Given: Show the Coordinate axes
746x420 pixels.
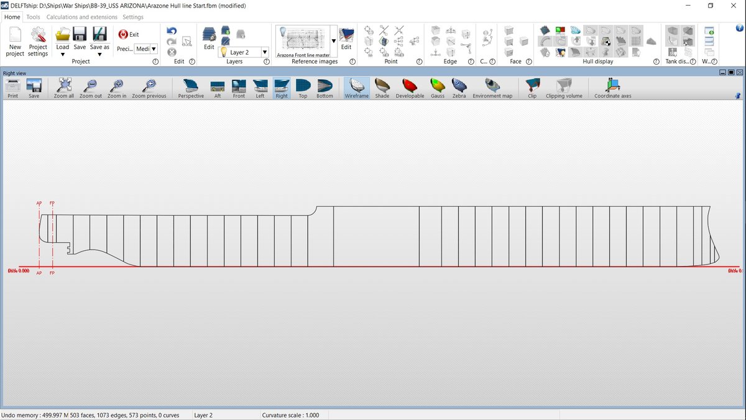Looking at the screenshot, I should [612, 88].
